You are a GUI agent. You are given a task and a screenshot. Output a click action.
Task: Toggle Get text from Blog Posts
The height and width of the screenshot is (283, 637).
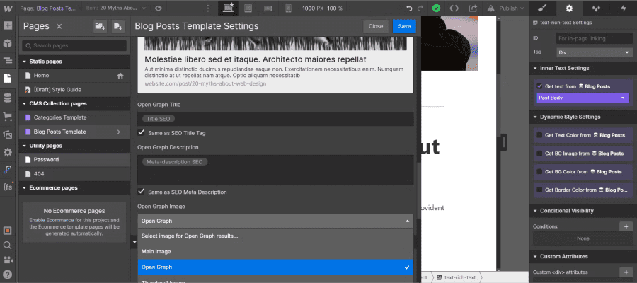(x=539, y=86)
